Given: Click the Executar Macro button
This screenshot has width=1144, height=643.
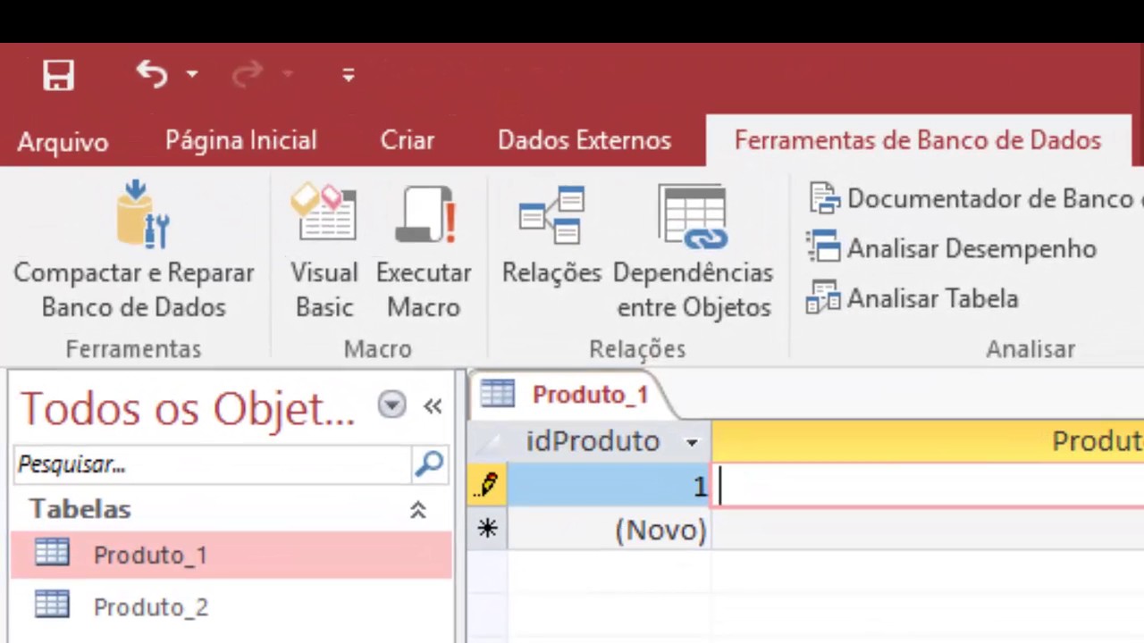Looking at the screenshot, I should tap(424, 250).
